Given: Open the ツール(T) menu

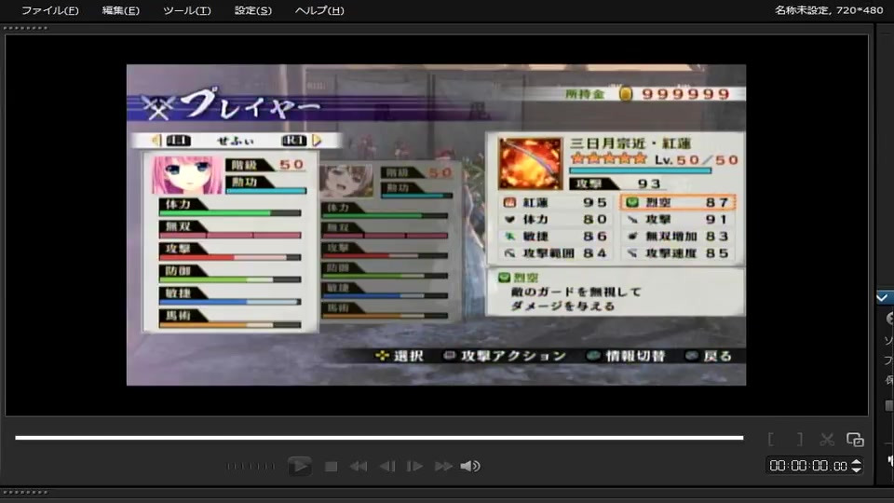Looking at the screenshot, I should pos(186,10).
